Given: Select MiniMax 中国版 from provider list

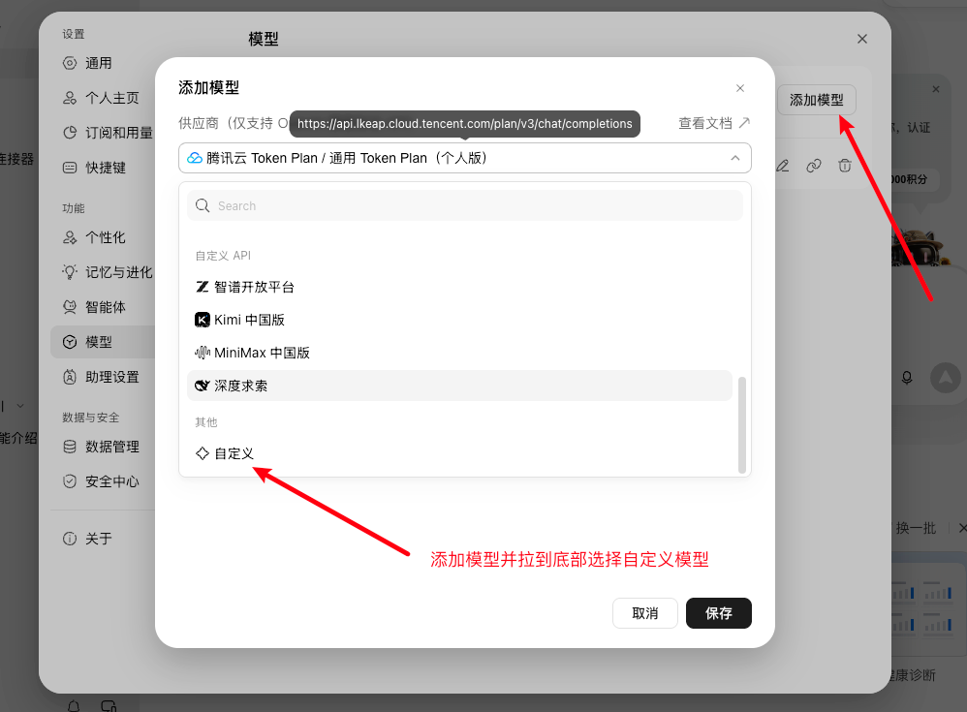Looking at the screenshot, I should click(x=459, y=353).
